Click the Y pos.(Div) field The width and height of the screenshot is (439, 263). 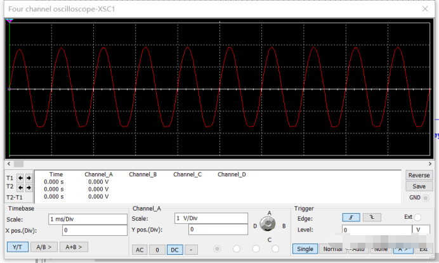pos(218,229)
